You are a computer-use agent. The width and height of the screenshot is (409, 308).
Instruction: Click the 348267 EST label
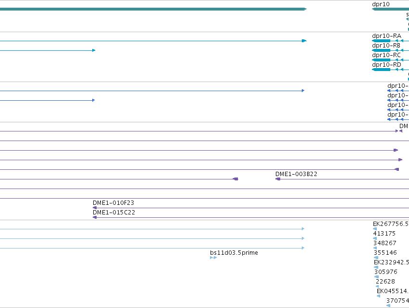(385, 243)
